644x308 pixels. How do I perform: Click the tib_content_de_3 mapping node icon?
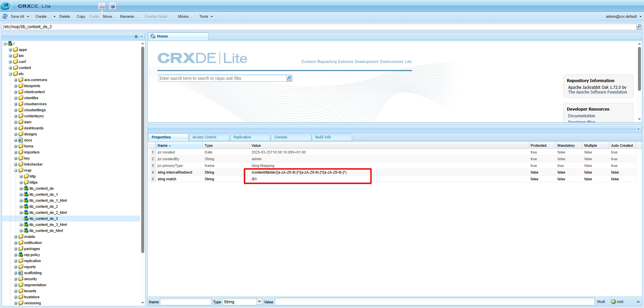click(x=26, y=219)
